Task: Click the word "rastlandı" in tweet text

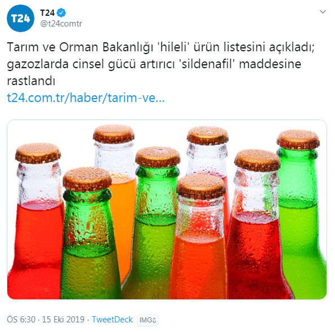Action: tap(31, 81)
